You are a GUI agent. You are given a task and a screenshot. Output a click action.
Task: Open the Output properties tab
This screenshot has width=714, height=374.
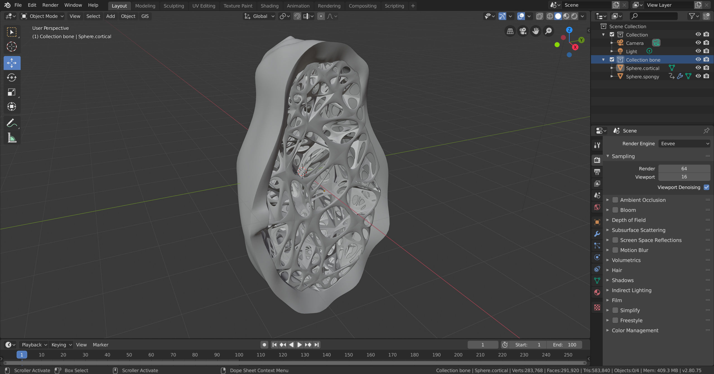pos(597,172)
